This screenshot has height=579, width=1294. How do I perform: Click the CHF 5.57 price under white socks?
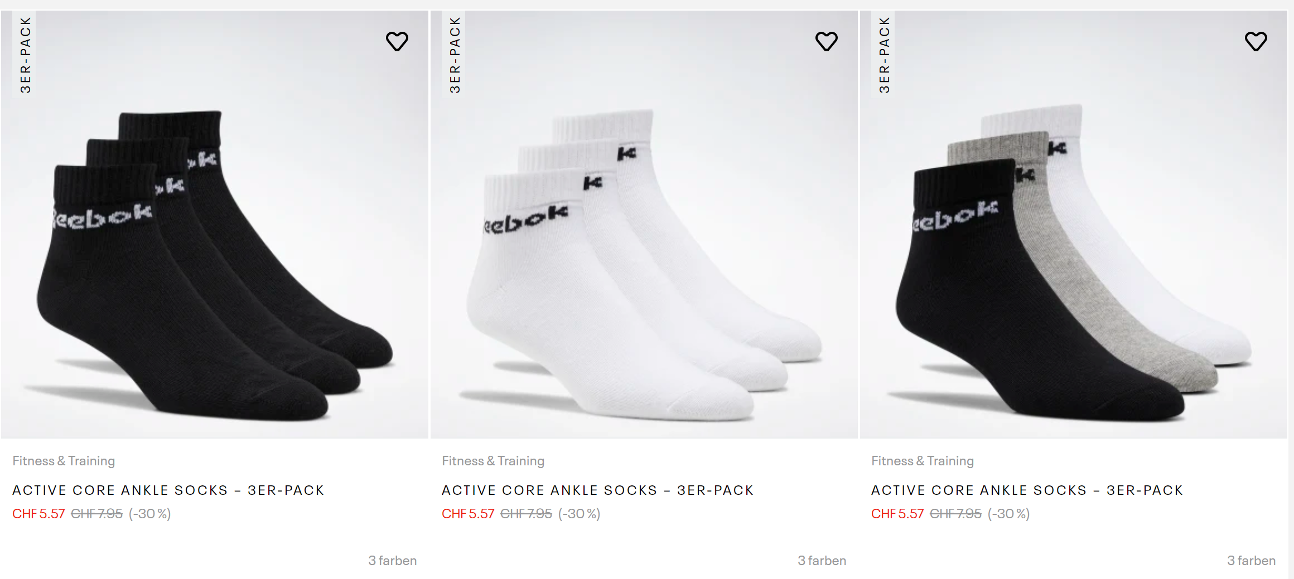(x=468, y=514)
